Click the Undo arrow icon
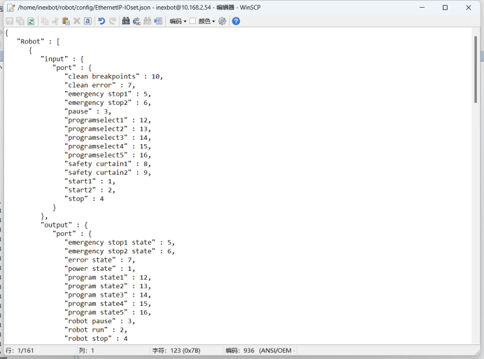This screenshot has height=359, width=484. point(101,21)
